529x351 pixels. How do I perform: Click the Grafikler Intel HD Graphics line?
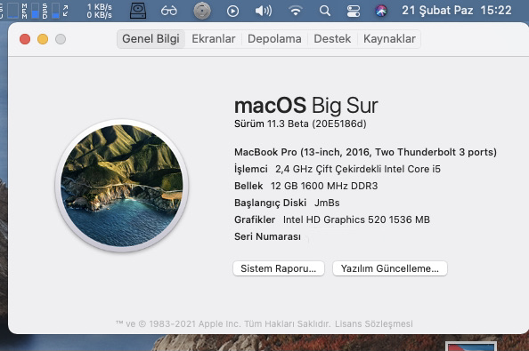click(x=332, y=219)
